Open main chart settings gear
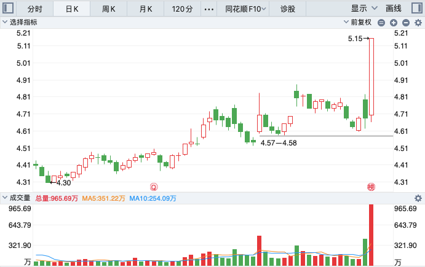Screen dimensions: 425x267 [418, 23]
